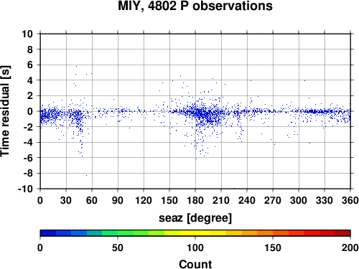Click colorbar tick label 50
Image resolution: width=359 pixels, height=269 pixels.
point(118,247)
